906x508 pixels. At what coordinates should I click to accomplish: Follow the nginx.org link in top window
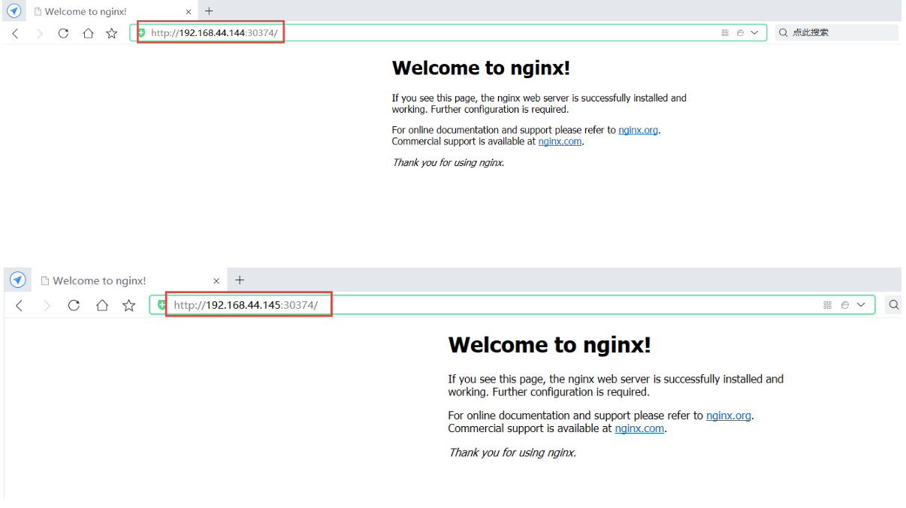[x=639, y=130]
